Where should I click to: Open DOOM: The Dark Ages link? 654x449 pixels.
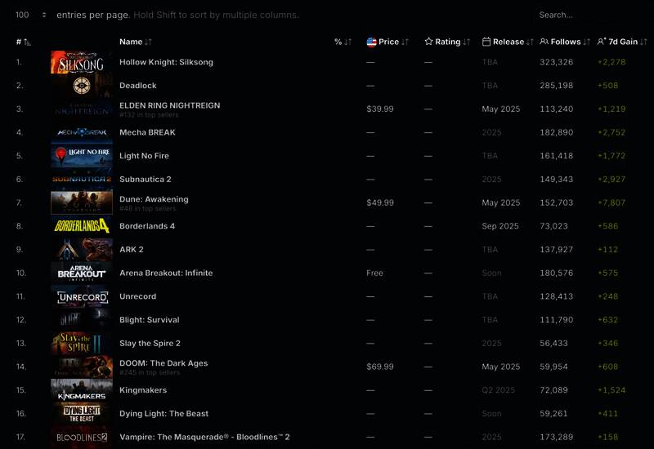pos(163,363)
